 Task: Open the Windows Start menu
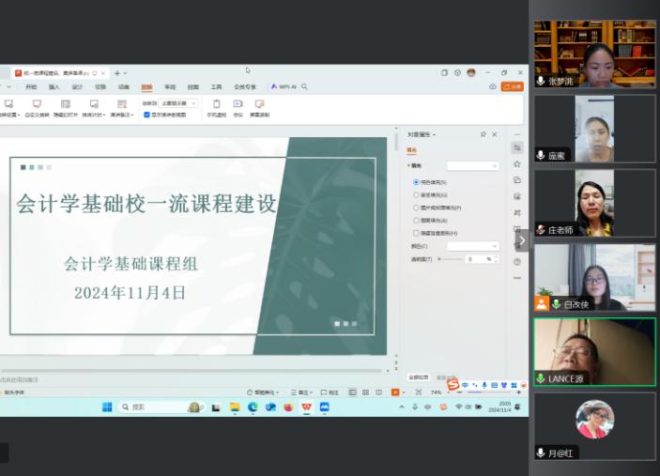107,407
